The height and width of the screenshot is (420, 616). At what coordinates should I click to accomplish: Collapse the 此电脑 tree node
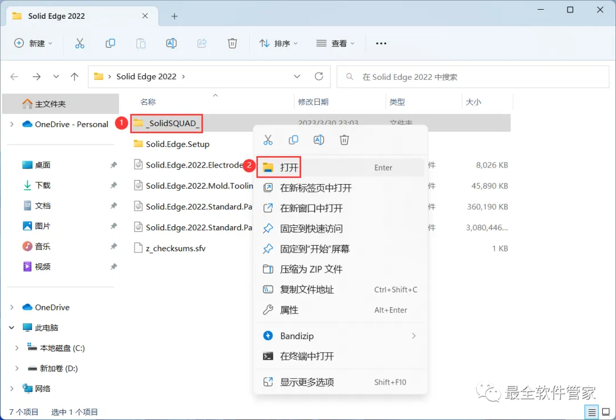click(x=12, y=328)
